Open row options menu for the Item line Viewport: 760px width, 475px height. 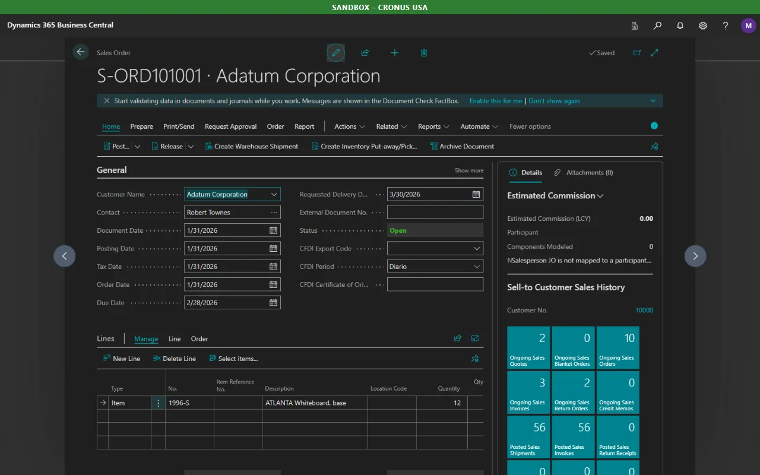[158, 403]
